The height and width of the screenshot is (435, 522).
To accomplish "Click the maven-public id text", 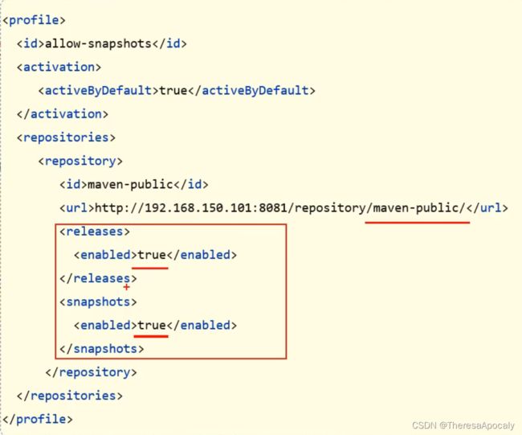I will (130, 184).
